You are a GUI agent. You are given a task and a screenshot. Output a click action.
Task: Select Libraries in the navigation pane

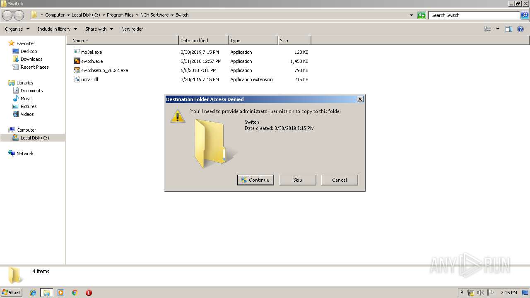tap(25, 83)
